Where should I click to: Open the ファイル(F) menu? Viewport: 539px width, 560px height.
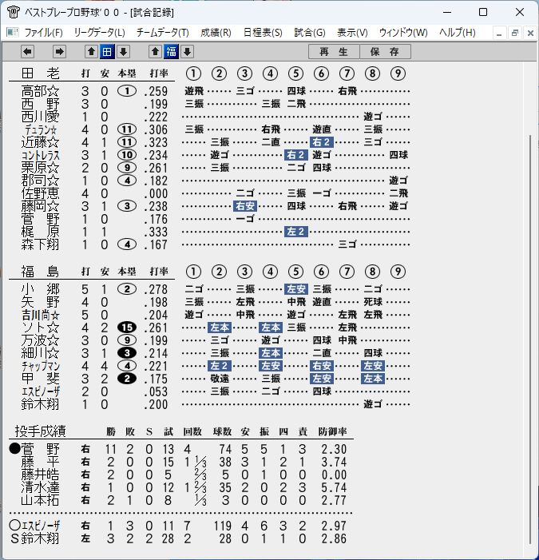click(43, 33)
